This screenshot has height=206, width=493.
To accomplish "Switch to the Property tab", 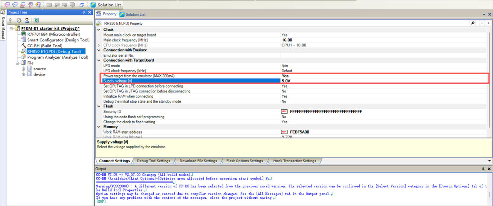I will point(106,14).
